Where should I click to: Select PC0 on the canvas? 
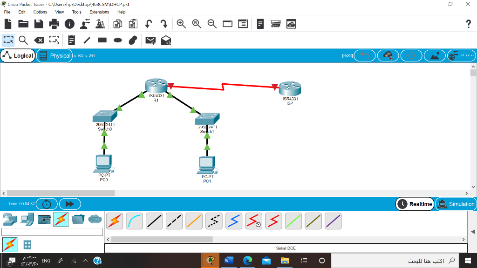tap(104, 164)
